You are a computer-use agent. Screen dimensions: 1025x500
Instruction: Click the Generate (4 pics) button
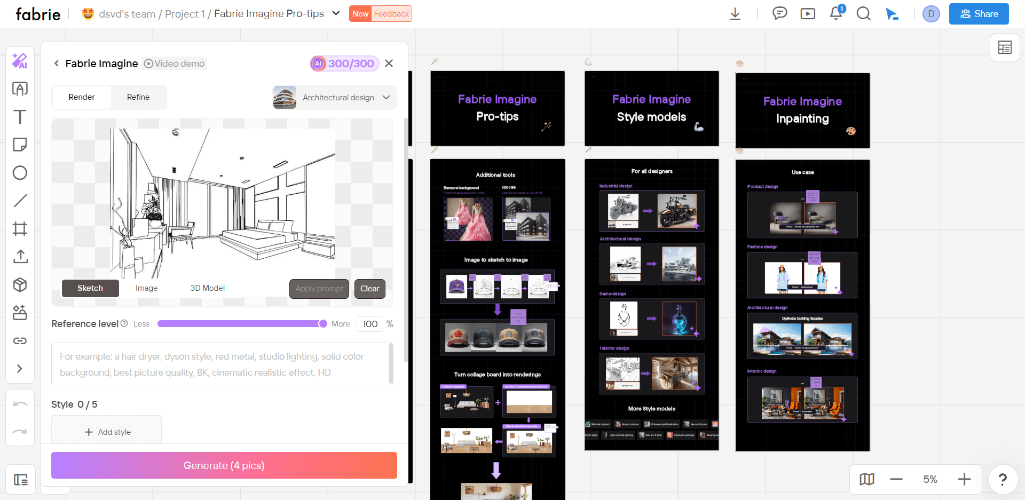[x=224, y=465]
